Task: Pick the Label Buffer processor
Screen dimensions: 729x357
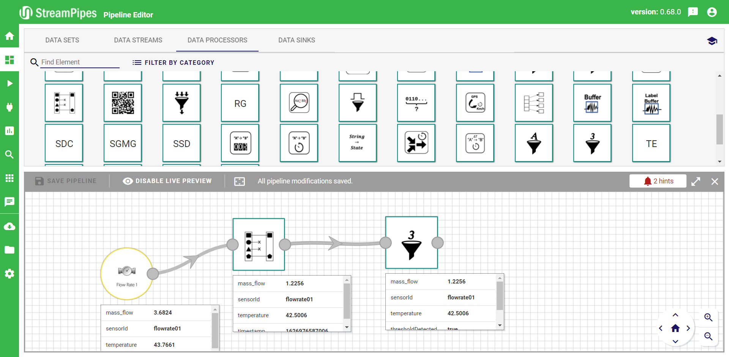Action: tap(651, 103)
